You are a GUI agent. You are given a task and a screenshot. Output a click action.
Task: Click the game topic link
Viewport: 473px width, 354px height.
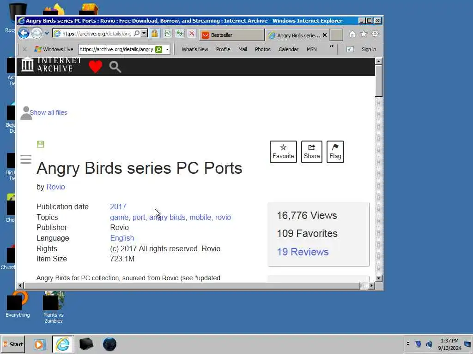coord(119,218)
